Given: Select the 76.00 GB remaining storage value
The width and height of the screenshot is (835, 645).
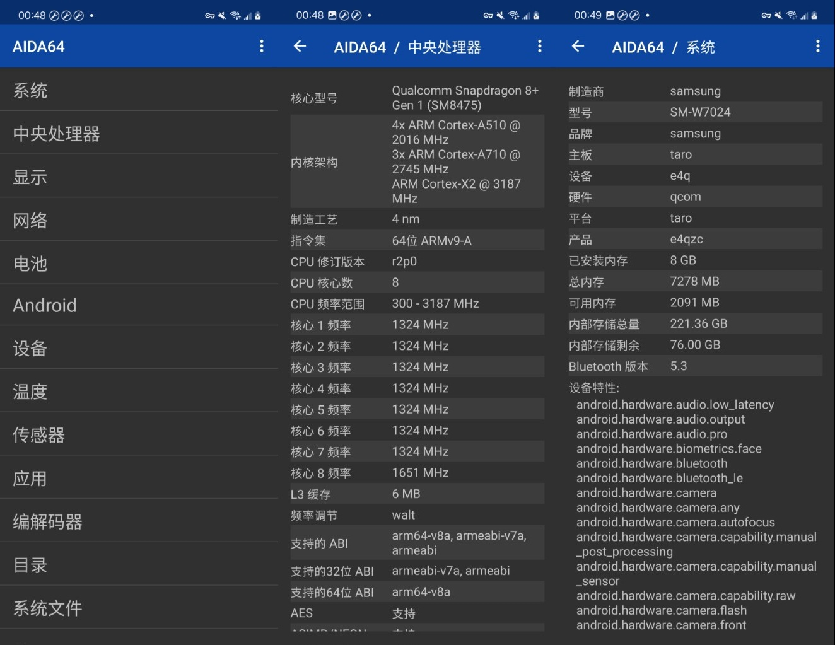Looking at the screenshot, I should pyautogui.click(x=695, y=345).
